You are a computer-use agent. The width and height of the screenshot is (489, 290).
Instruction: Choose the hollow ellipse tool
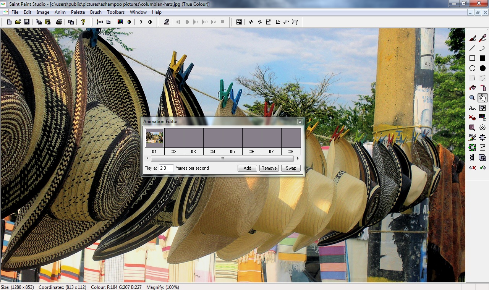pos(472,68)
